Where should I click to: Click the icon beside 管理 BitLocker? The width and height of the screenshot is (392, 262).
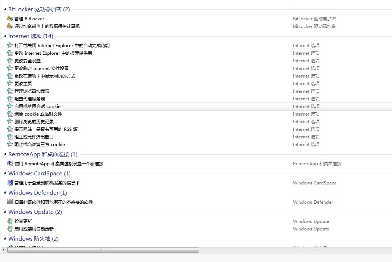(10, 18)
